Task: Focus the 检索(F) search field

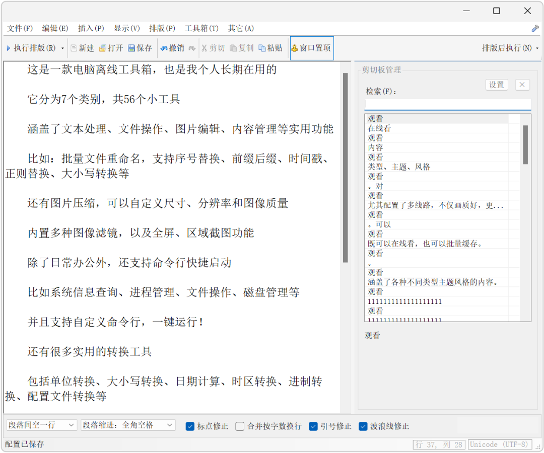Action: coord(448,104)
